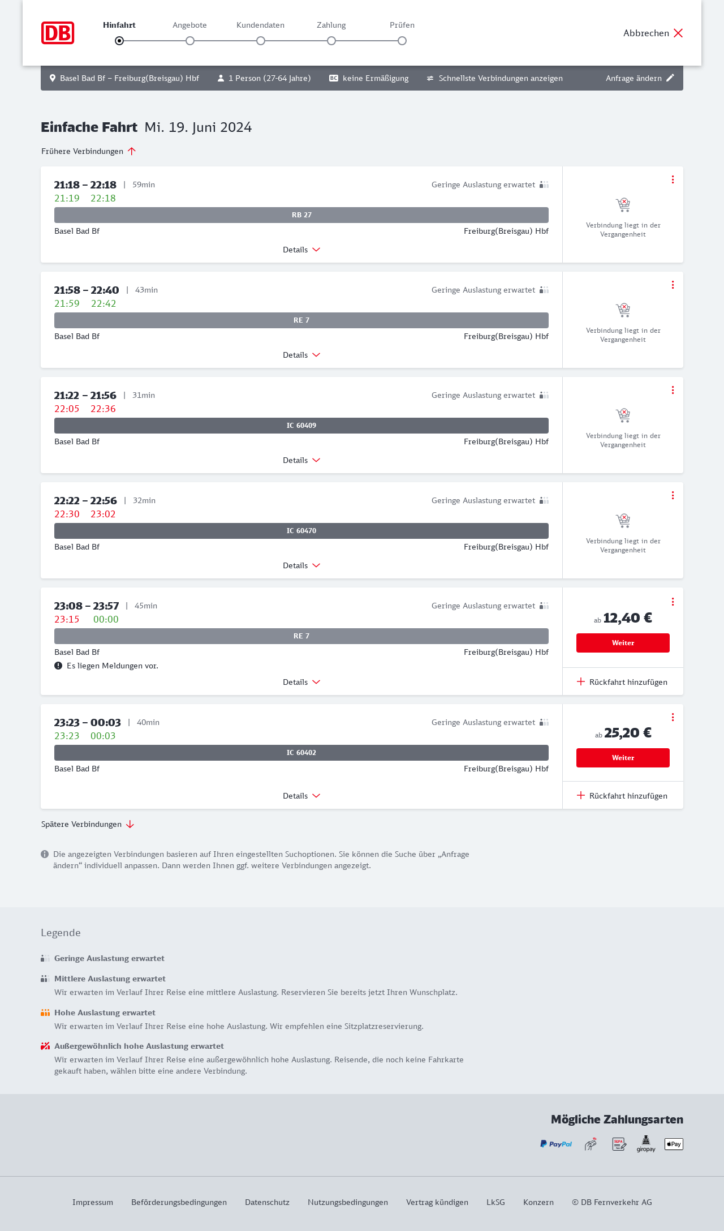Click the warning icon beside 'Es liegen Meldungen vor'
Screen dimensions: 724x1231
tap(58, 666)
